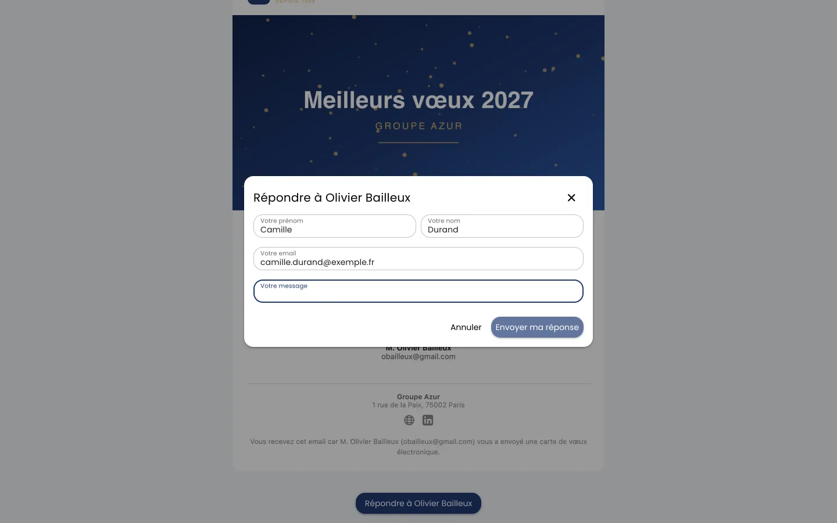Close the reply dialog with the X icon
The height and width of the screenshot is (523, 837).
pyautogui.click(x=571, y=198)
